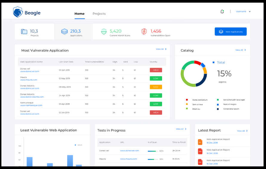
Task: Select the Home tab
Action: click(79, 14)
